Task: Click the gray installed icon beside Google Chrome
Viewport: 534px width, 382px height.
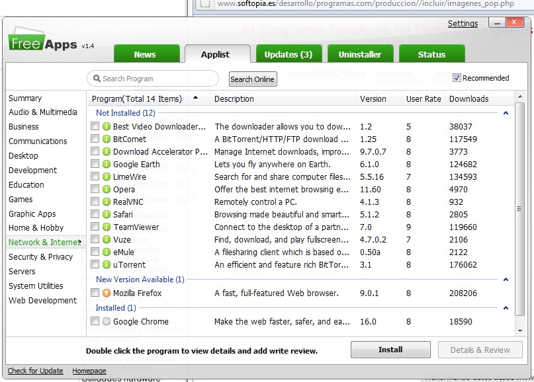Action: (x=107, y=321)
